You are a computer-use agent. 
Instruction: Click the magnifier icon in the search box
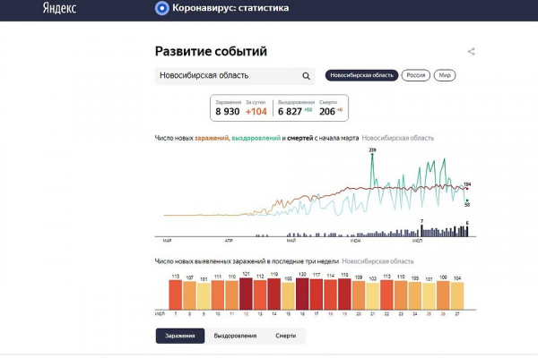coord(306,76)
